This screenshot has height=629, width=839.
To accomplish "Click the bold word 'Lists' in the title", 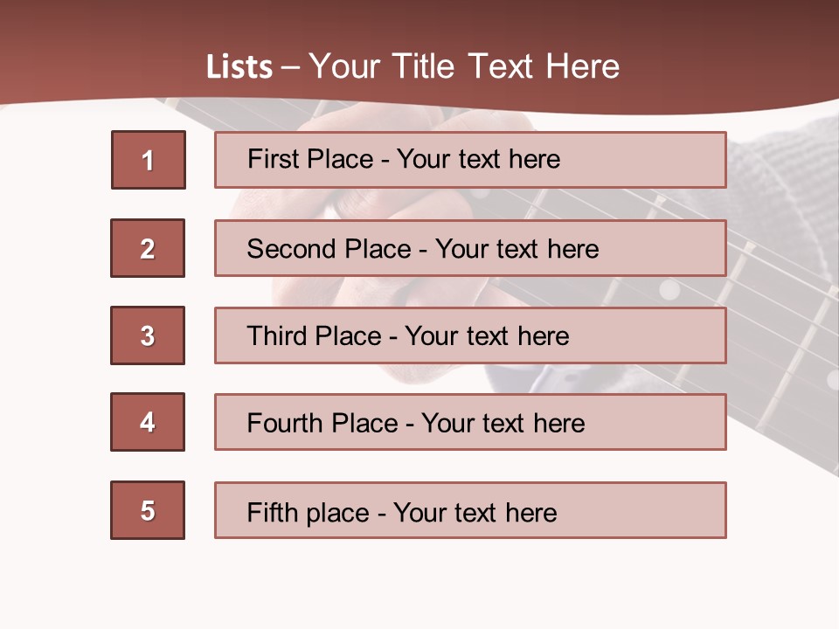I will [x=239, y=67].
